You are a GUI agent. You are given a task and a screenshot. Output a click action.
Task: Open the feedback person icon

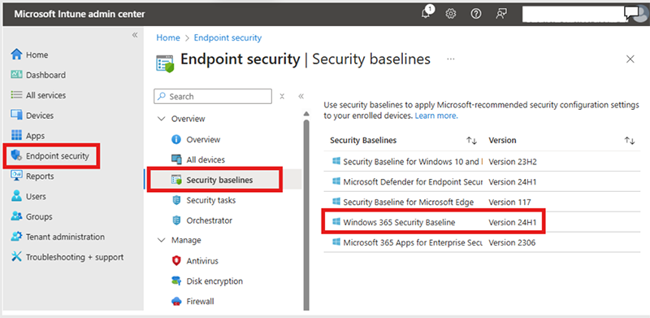point(501,14)
